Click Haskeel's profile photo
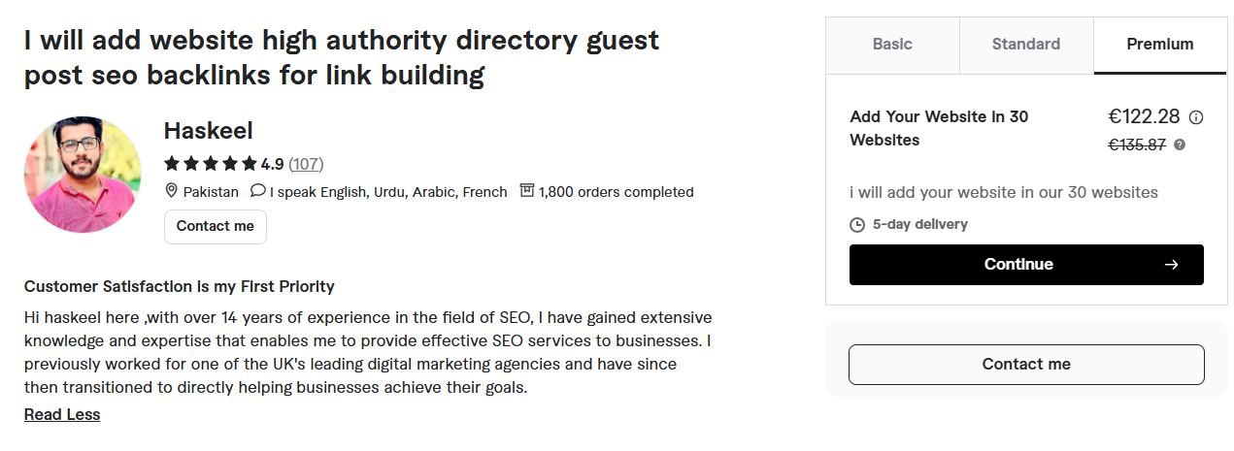This screenshot has height=451, width=1234. [83, 175]
